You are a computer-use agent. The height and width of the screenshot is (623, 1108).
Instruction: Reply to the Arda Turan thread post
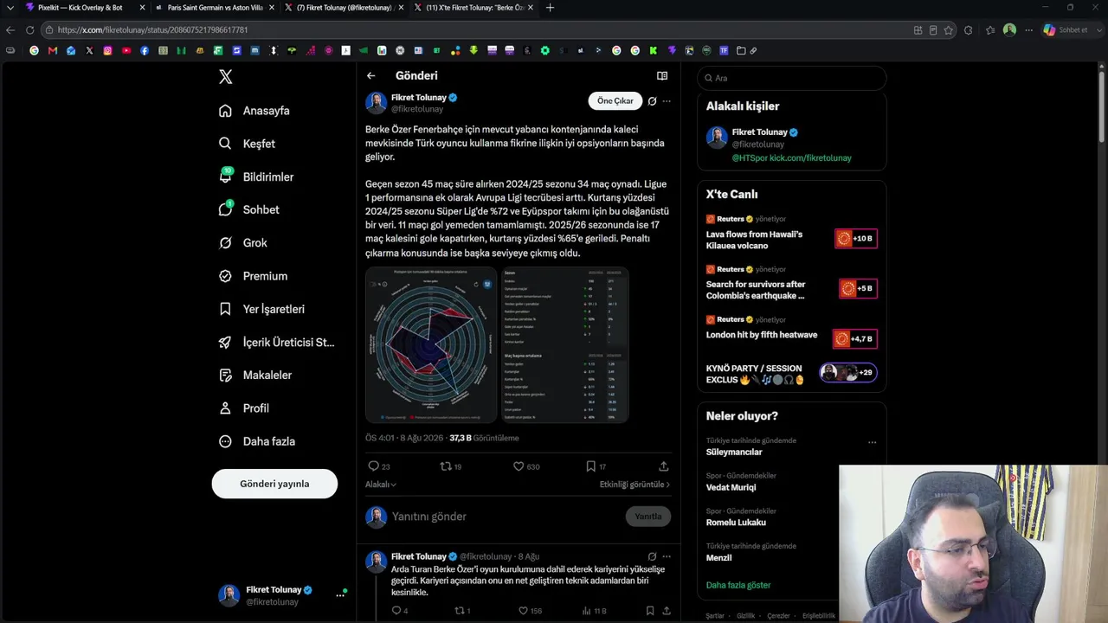point(400,611)
